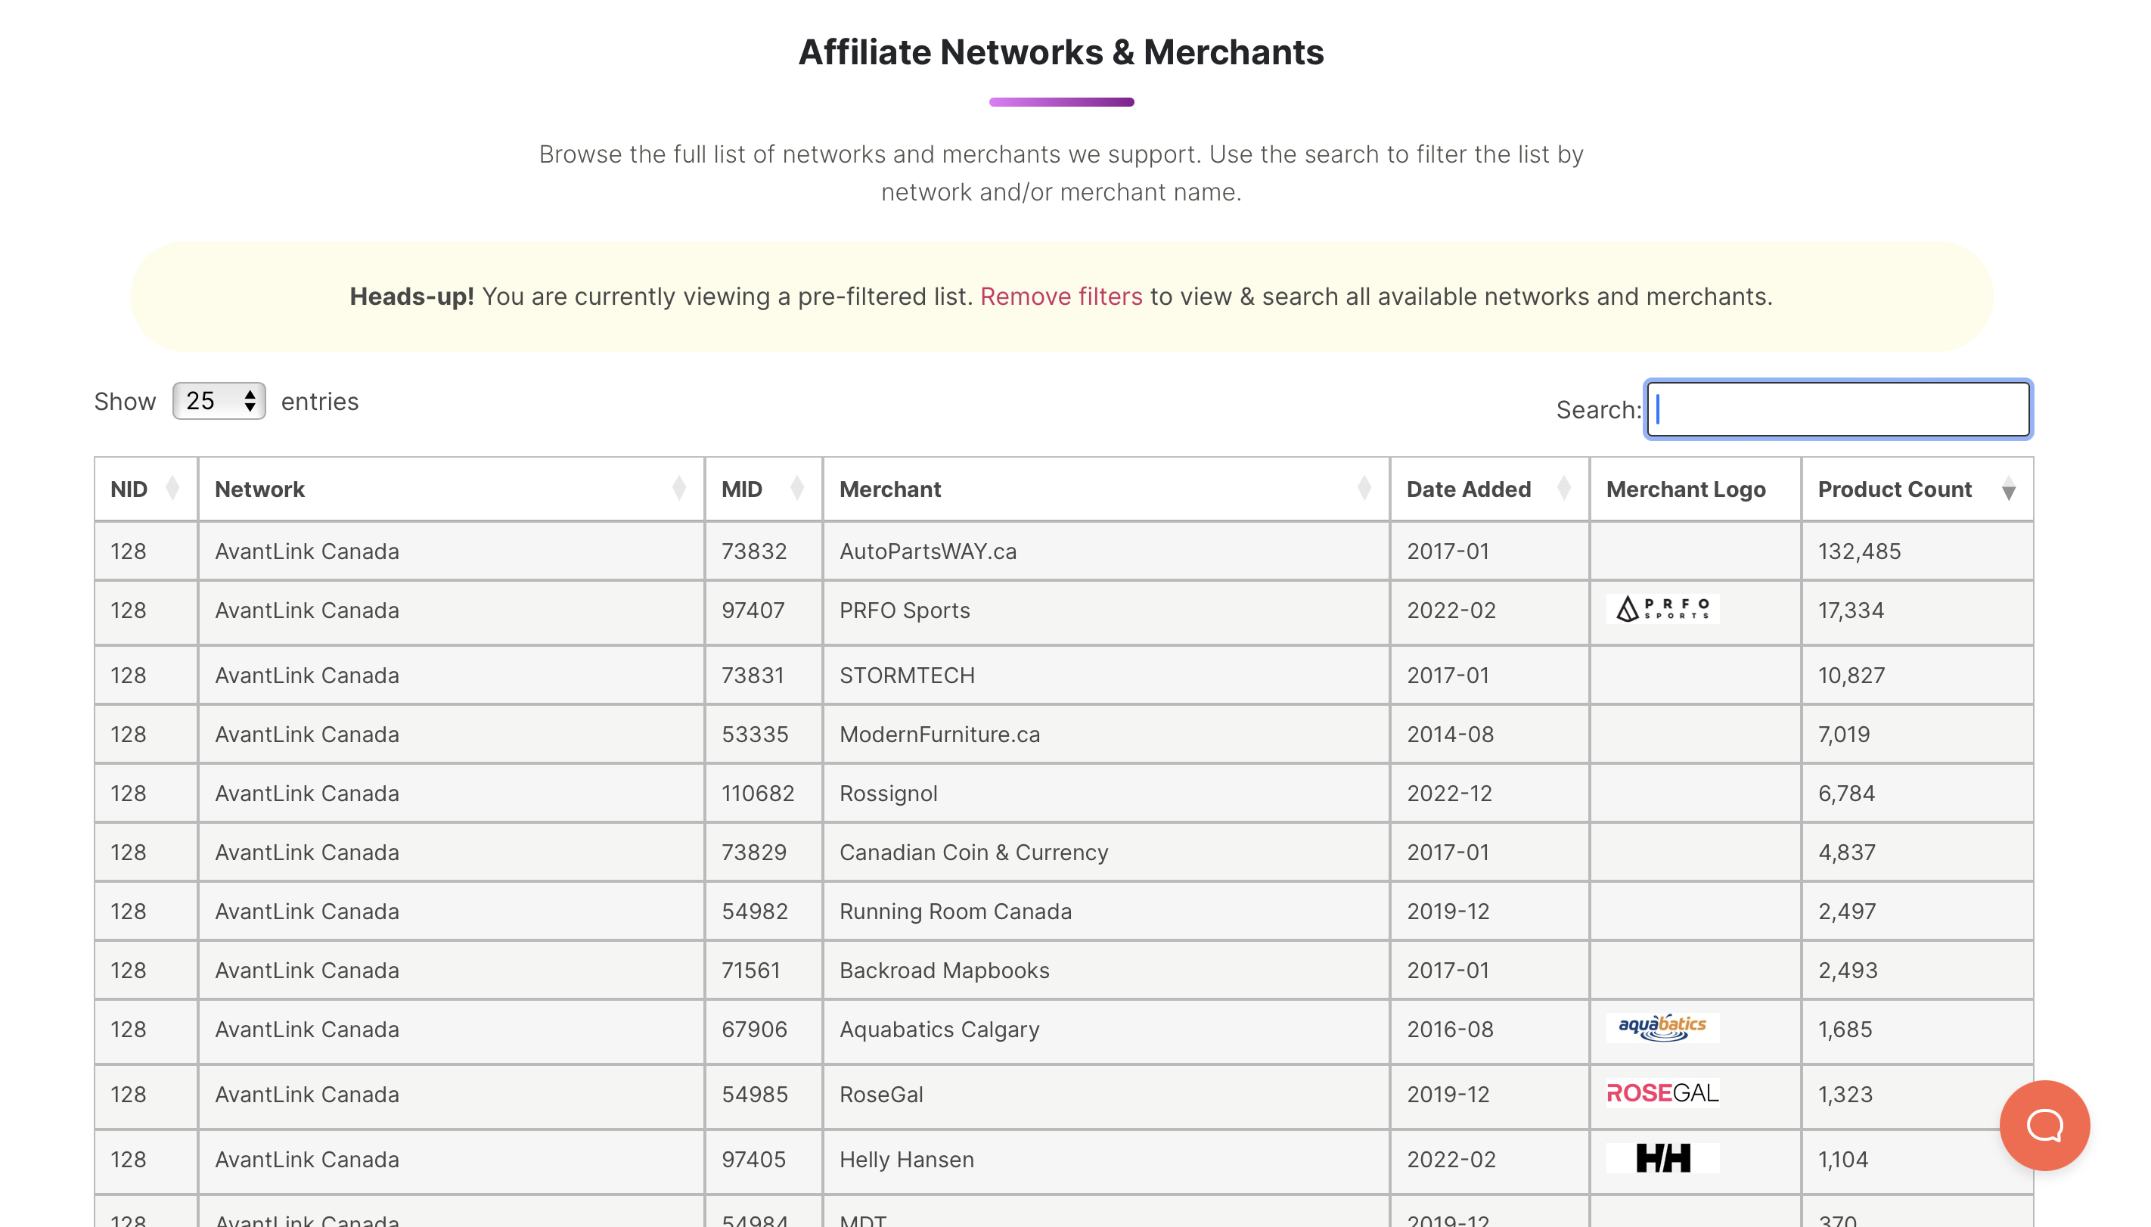Screen dimensions: 2151x1227
Task: Select Backroad Mapbooks cell
Action: click(x=1106, y=970)
